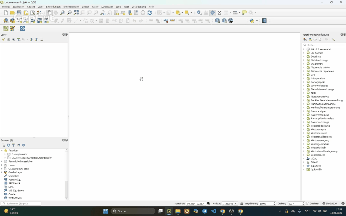Image resolution: width=346 pixels, height=216 pixels.
Task: Open the Maßstab scale dropdown
Action: coord(236,204)
